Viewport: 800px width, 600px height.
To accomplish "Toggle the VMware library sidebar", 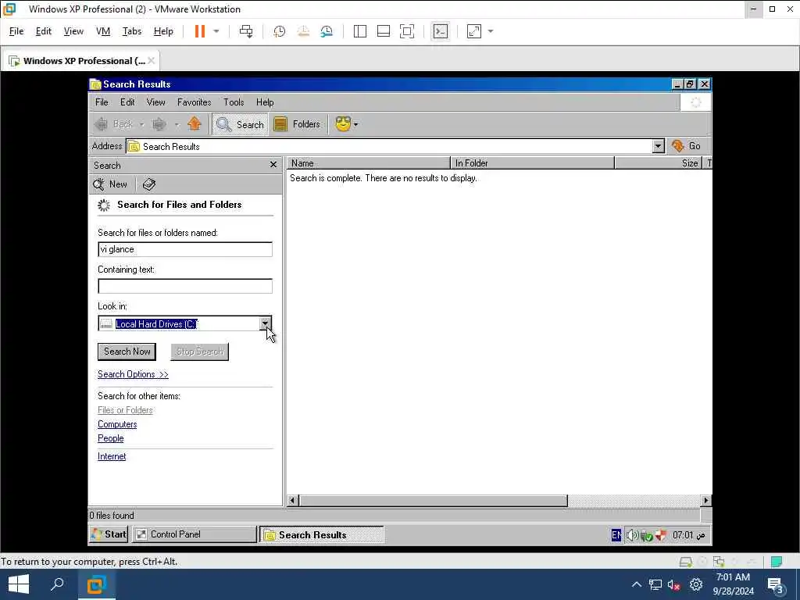I will [359, 31].
